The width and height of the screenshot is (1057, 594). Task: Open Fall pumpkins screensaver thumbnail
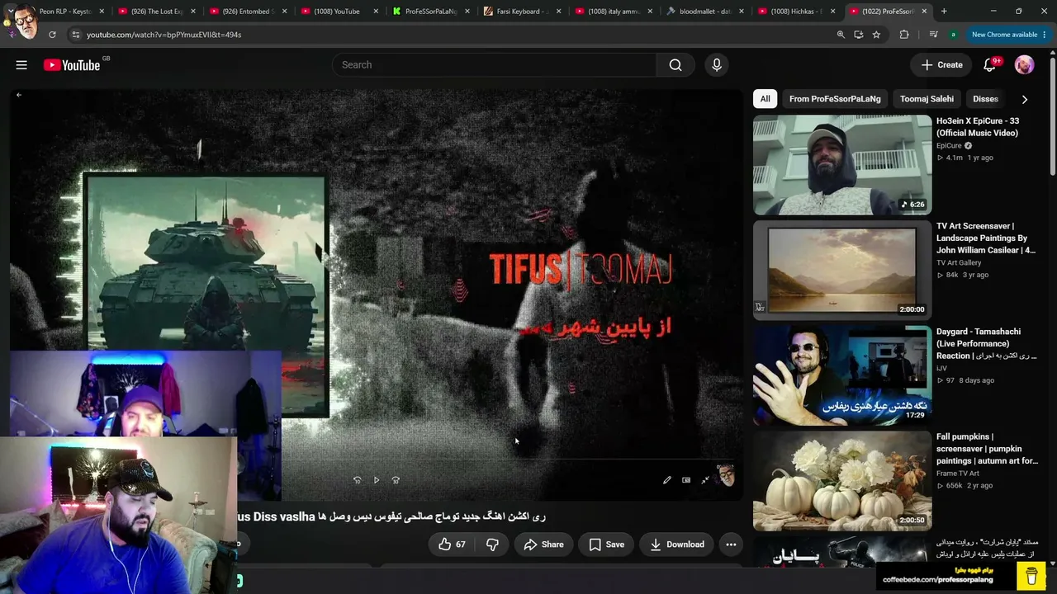(x=842, y=482)
